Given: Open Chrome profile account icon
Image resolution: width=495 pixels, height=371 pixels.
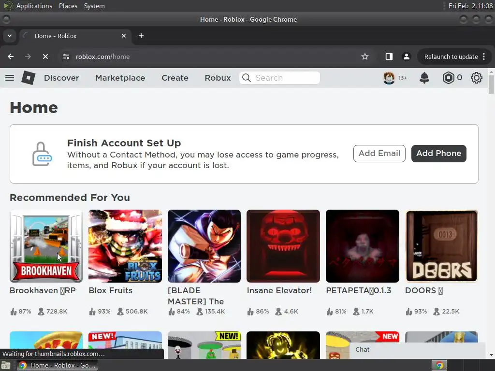Looking at the screenshot, I should (x=406, y=57).
